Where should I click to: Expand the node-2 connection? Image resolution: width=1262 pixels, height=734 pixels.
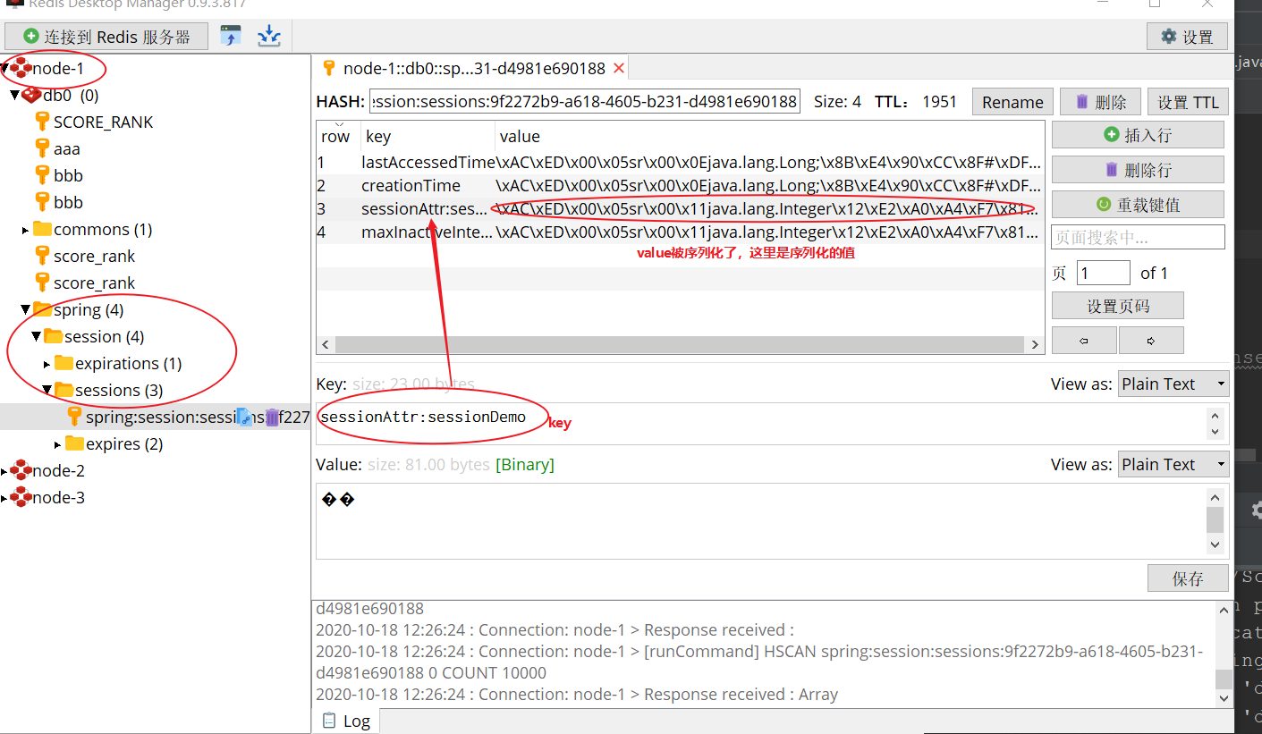coord(4,471)
